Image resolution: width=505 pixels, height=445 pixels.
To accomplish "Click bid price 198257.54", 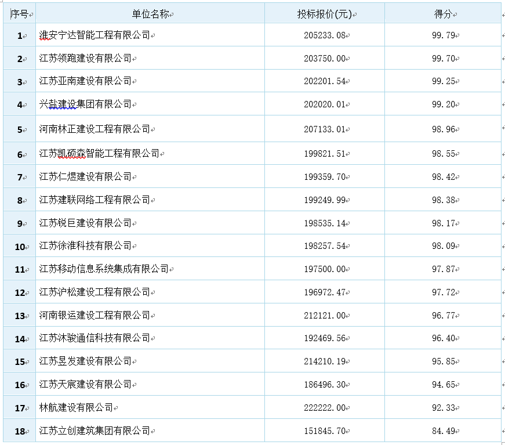I will 325,246.
